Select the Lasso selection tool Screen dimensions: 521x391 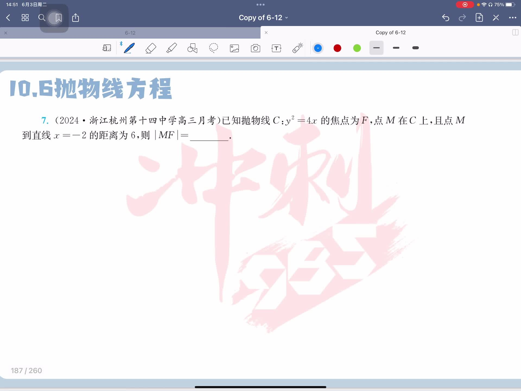coord(214,48)
